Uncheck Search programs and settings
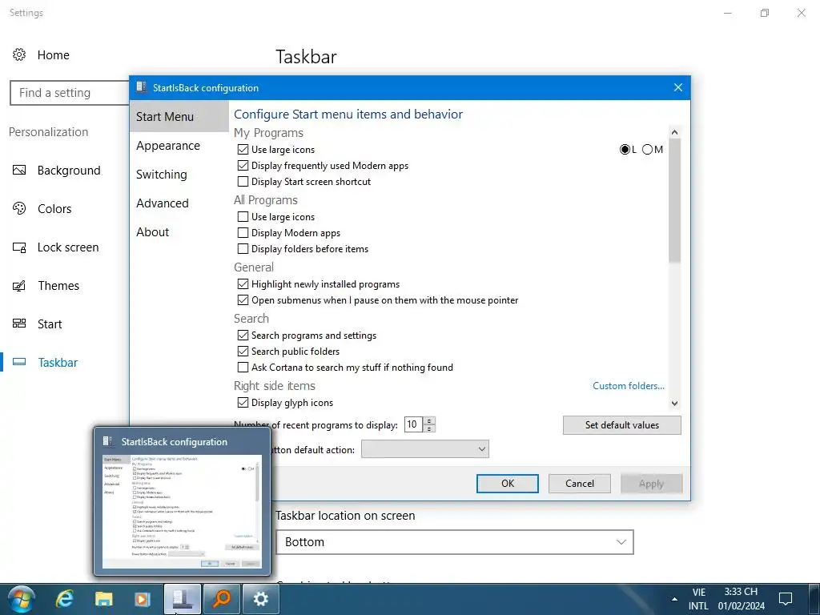 (x=243, y=336)
